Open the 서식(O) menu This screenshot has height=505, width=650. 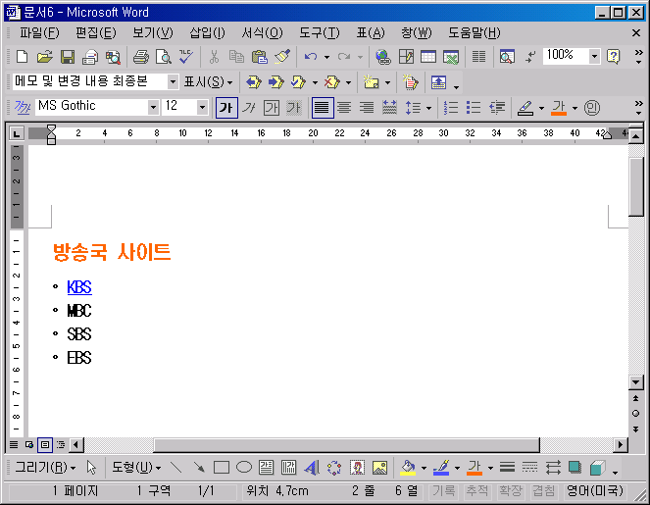click(x=262, y=32)
